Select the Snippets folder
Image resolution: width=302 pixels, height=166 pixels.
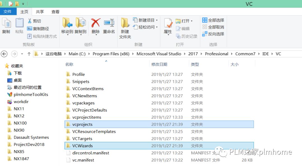click(159, 81)
